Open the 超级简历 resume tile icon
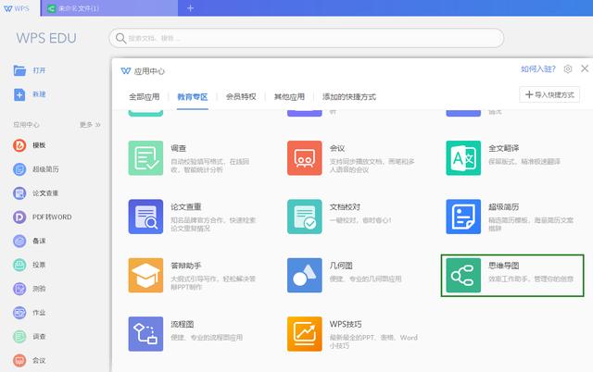 click(463, 217)
